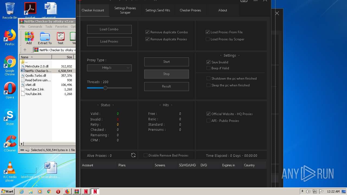Open Checker Account tab
This screenshot has width=347, height=195.
[93, 10]
